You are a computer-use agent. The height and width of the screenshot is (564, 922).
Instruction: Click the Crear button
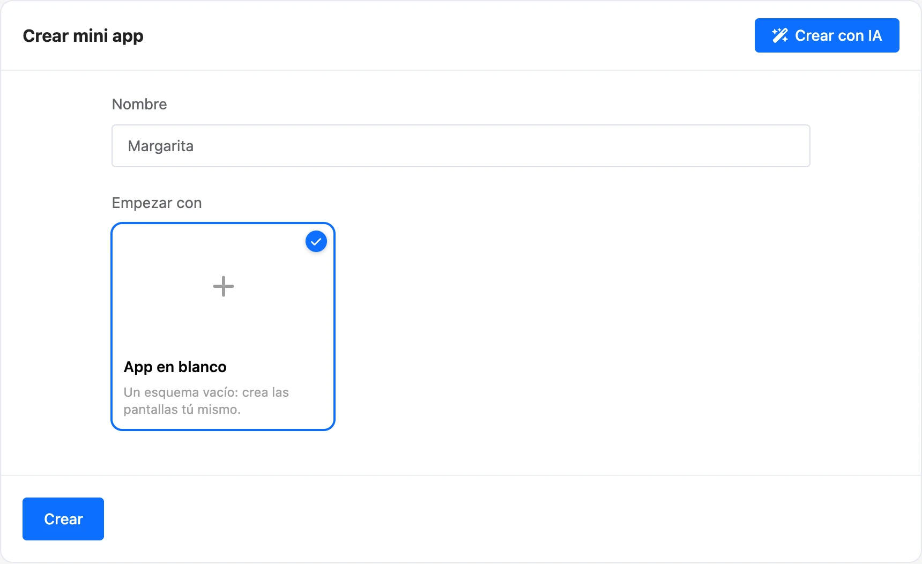63,519
